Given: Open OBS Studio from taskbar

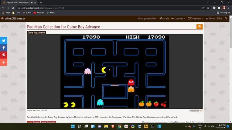Looking at the screenshot, I should pyautogui.click(x=153, y=126).
